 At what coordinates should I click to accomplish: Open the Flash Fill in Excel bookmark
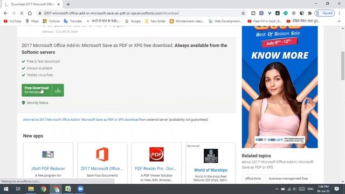tap(265, 21)
